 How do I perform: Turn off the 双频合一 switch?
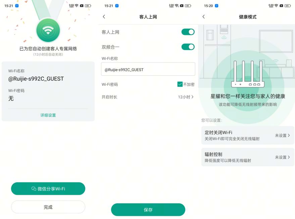pos(189,47)
